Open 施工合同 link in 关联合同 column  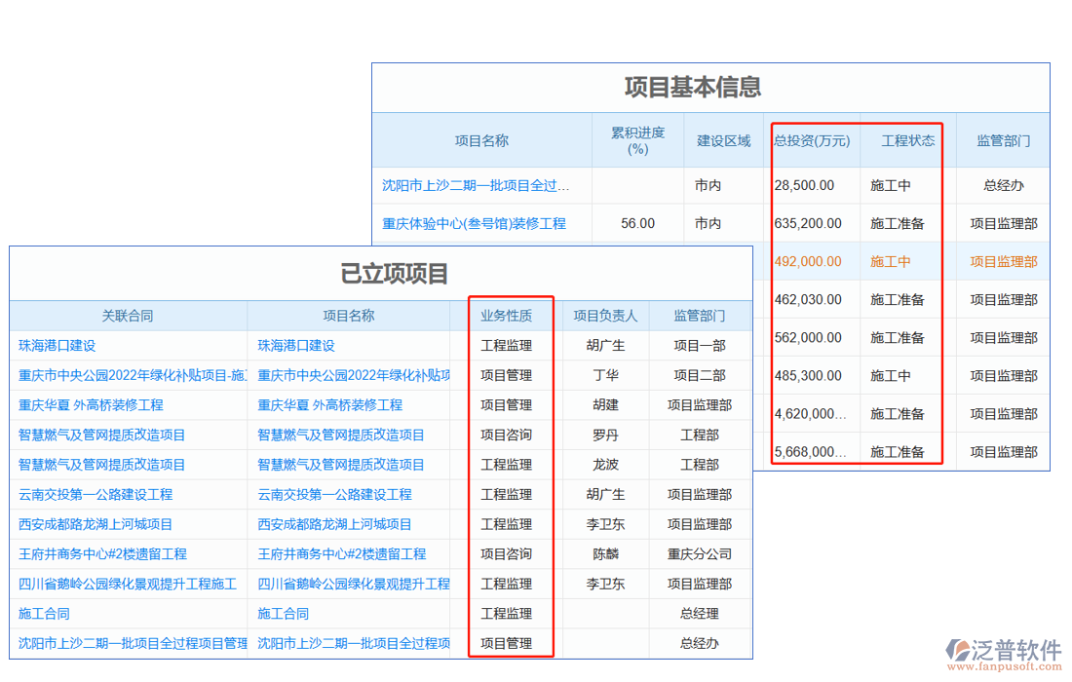point(44,614)
